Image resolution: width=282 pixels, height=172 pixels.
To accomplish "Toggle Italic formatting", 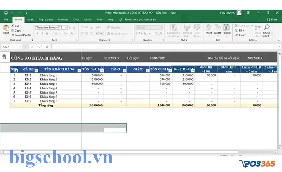I will pyautogui.click(x=42, y=34).
